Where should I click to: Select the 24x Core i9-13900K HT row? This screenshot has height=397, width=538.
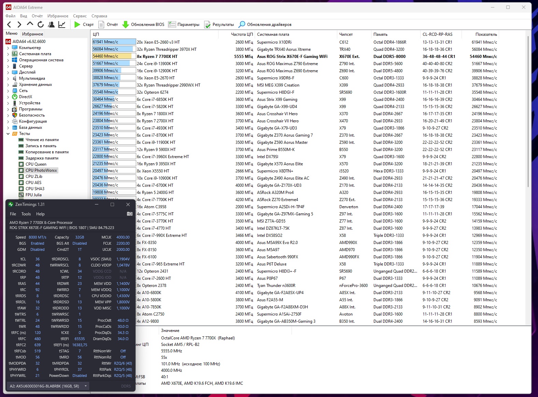(296, 64)
